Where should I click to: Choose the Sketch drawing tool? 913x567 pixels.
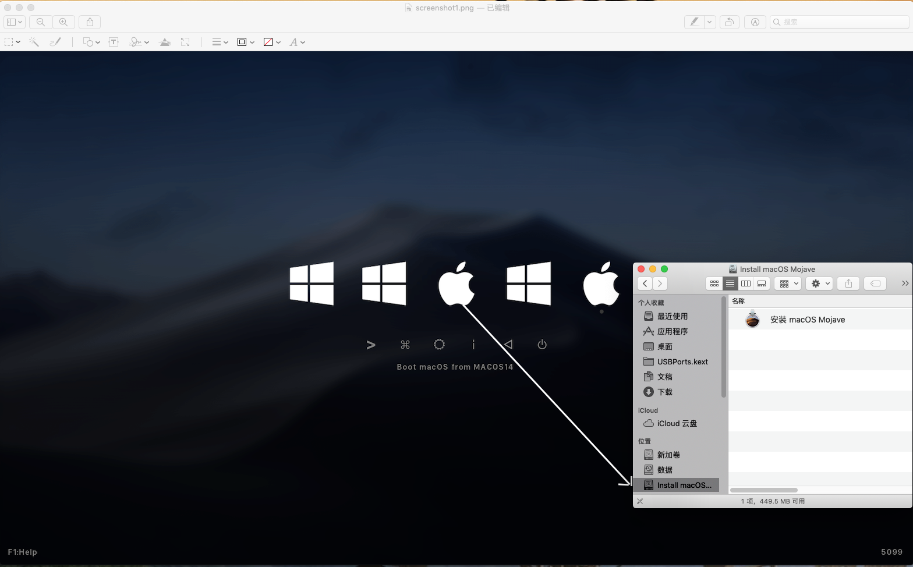(x=55, y=42)
